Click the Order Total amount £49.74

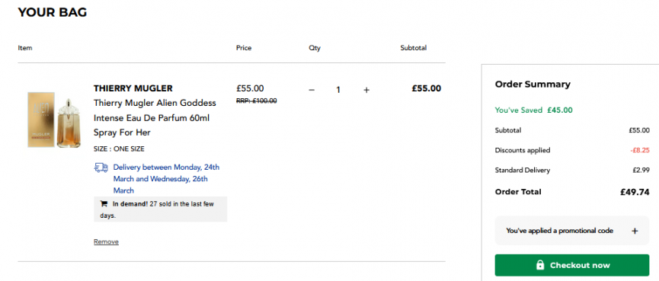click(x=635, y=193)
